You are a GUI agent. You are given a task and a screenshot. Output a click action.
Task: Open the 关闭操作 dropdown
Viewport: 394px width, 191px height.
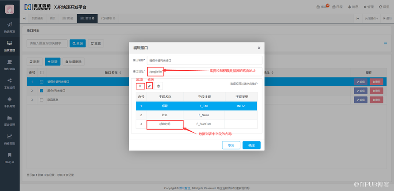point(371,19)
